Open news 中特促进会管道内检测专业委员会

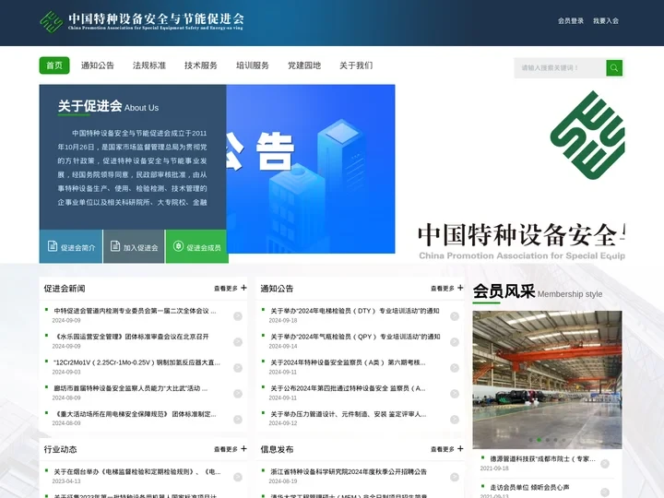[x=135, y=311]
